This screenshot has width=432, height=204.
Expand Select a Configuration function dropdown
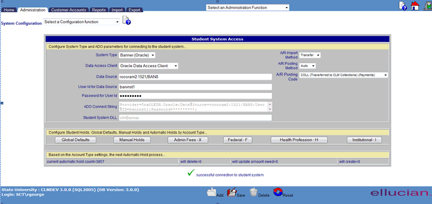click(81, 22)
